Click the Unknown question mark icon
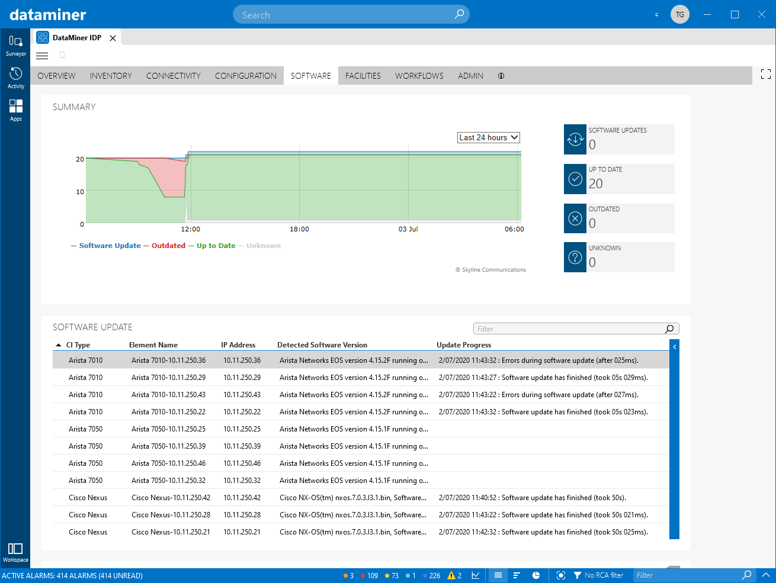This screenshot has height=583, width=776. click(x=575, y=257)
